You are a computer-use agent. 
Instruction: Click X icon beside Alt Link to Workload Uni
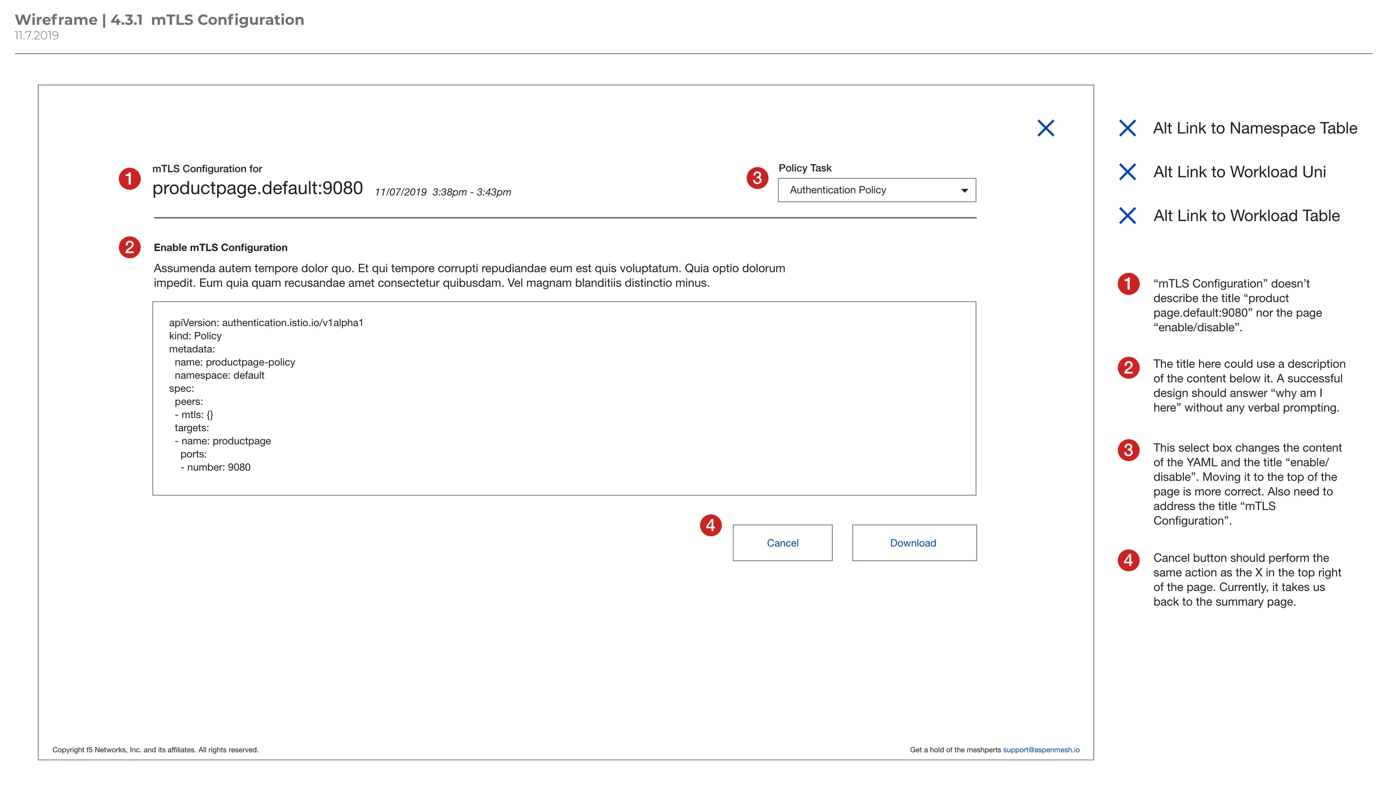coord(1127,172)
